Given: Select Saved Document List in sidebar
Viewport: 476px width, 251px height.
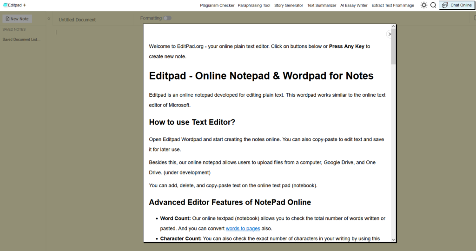Looking at the screenshot, I should pos(21,40).
